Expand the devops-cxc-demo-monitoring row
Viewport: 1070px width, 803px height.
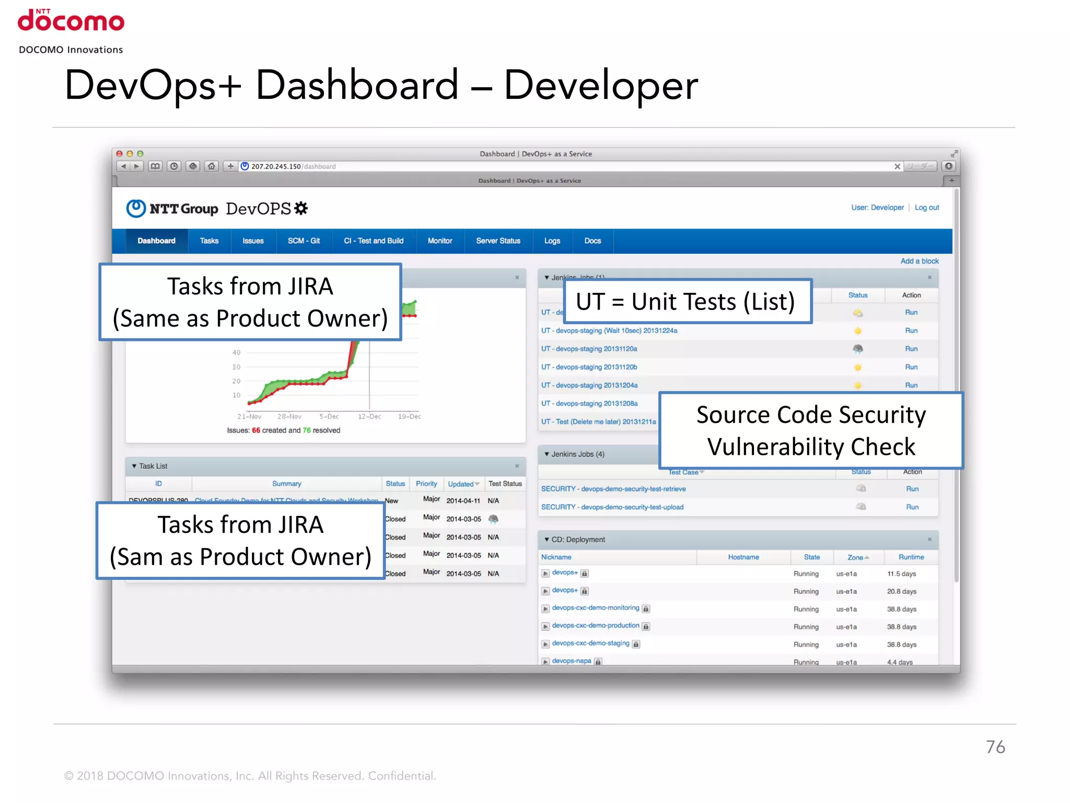click(545, 609)
